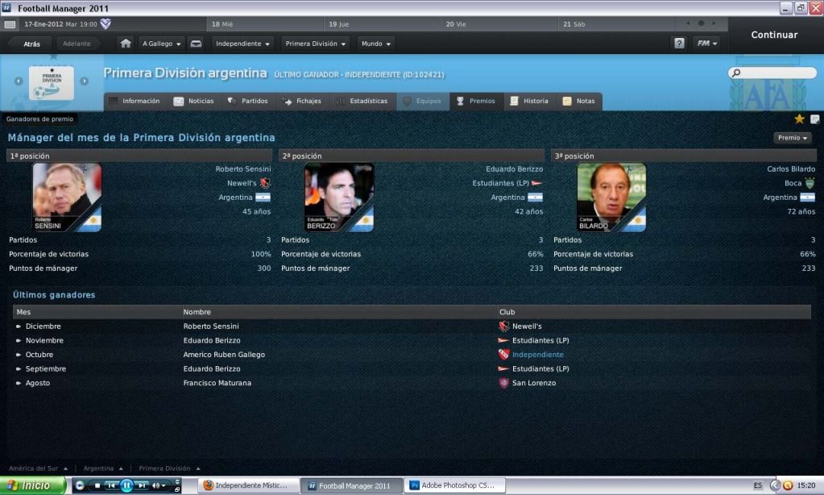Open the Notas tab
The height and width of the screenshot is (495, 824).
point(579,101)
